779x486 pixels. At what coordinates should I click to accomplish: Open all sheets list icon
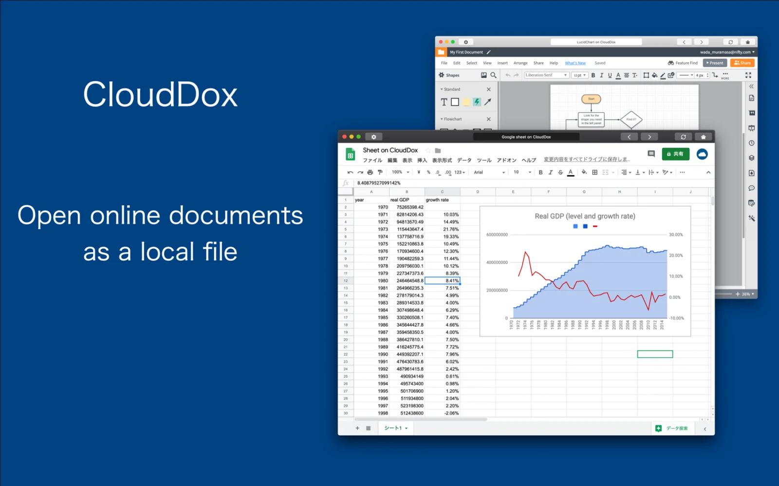click(369, 428)
